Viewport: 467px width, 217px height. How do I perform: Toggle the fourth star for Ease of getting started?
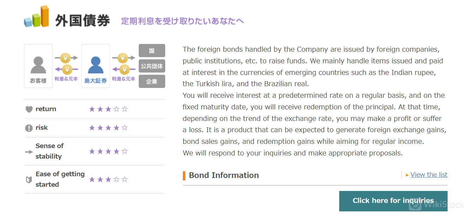(x=116, y=179)
